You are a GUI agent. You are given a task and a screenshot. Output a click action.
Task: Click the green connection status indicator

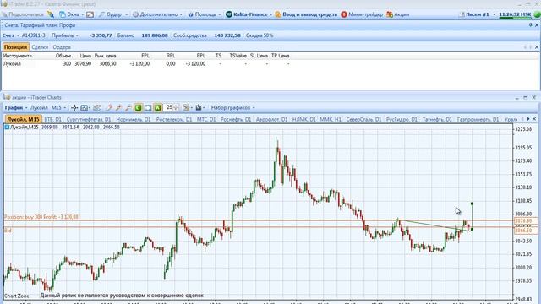click(537, 14)
